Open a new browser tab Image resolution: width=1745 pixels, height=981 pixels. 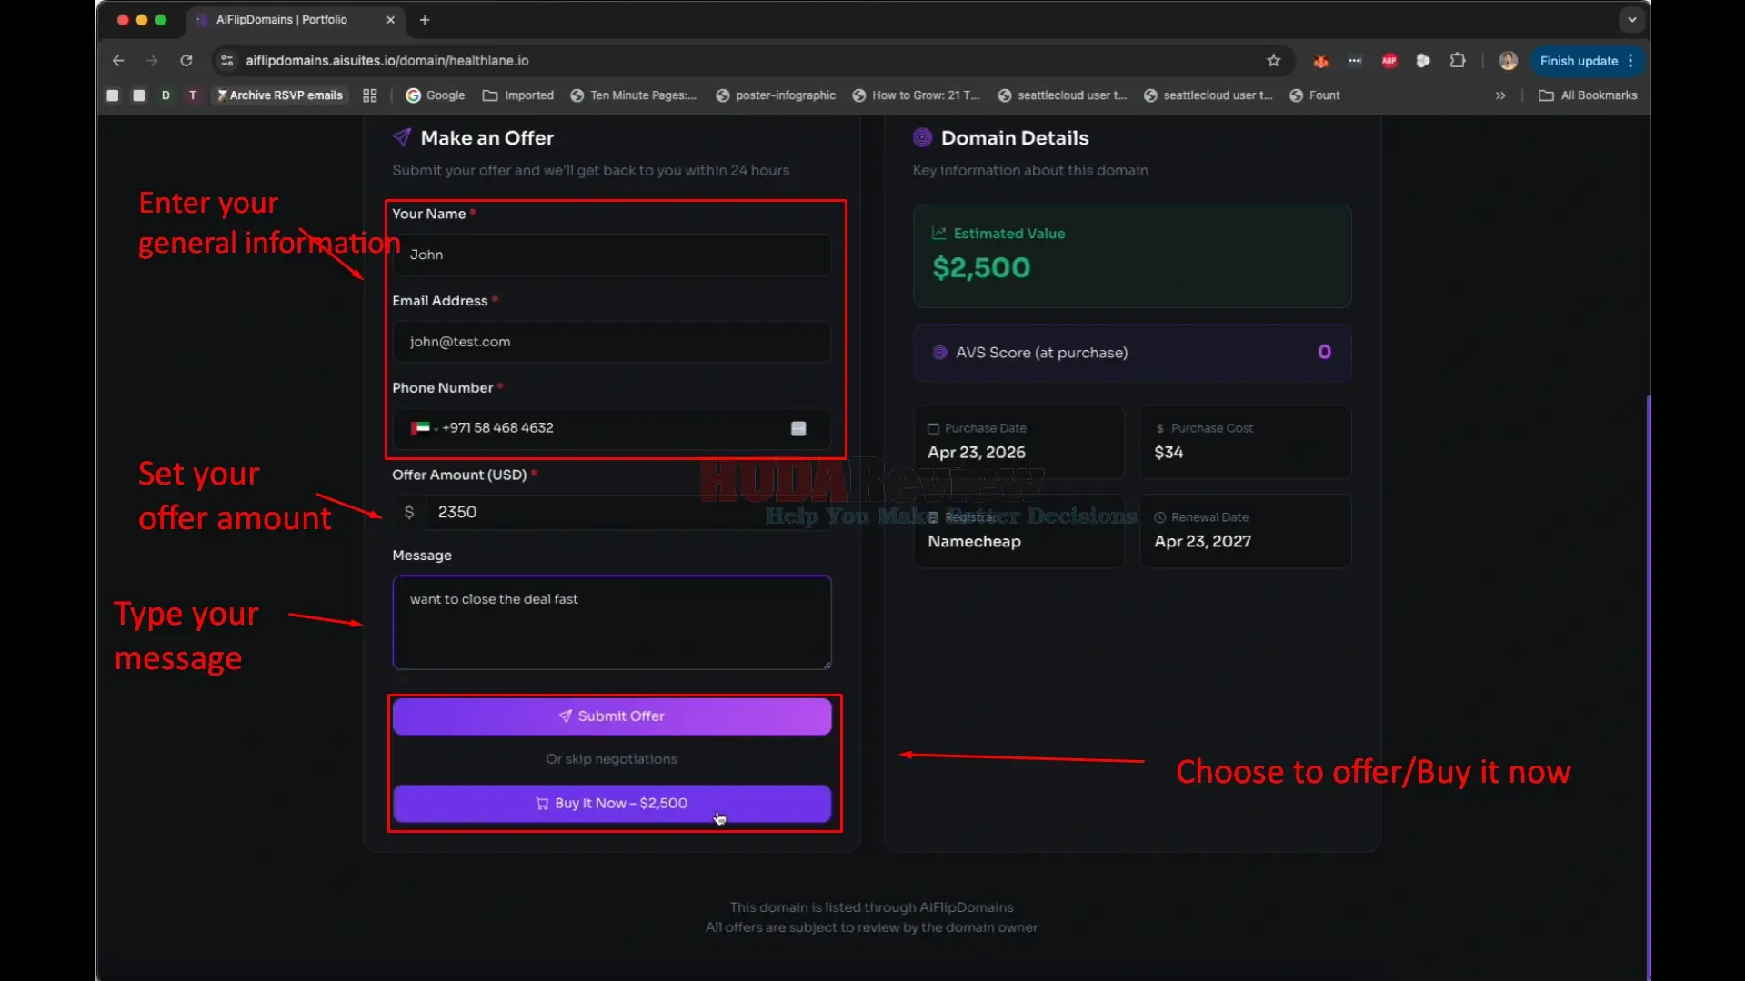point(425,20)
